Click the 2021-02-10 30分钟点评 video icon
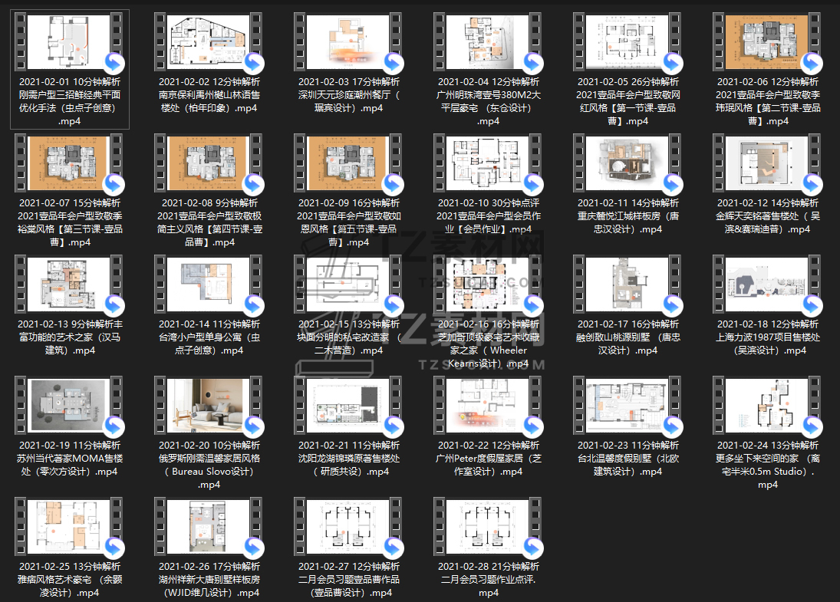 click(488, 163)
